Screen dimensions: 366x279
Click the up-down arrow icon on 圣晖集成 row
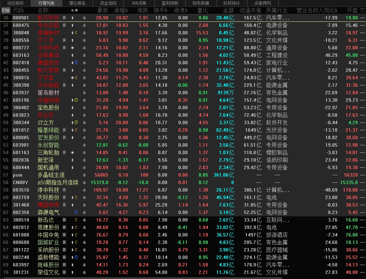coord(72,55)
